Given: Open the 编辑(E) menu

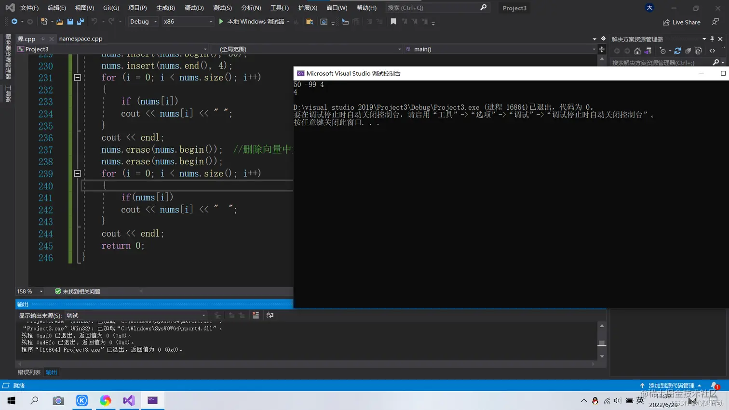Looking at the screenshot, I should [x=57, y=8].
